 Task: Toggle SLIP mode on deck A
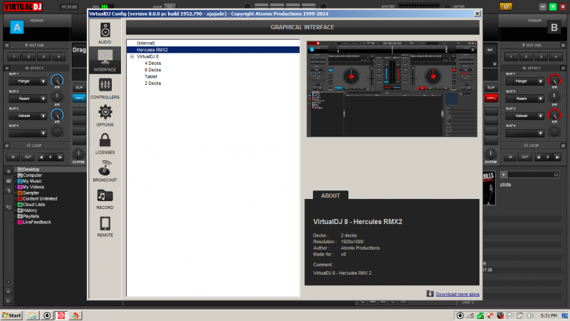click(79, 87)
